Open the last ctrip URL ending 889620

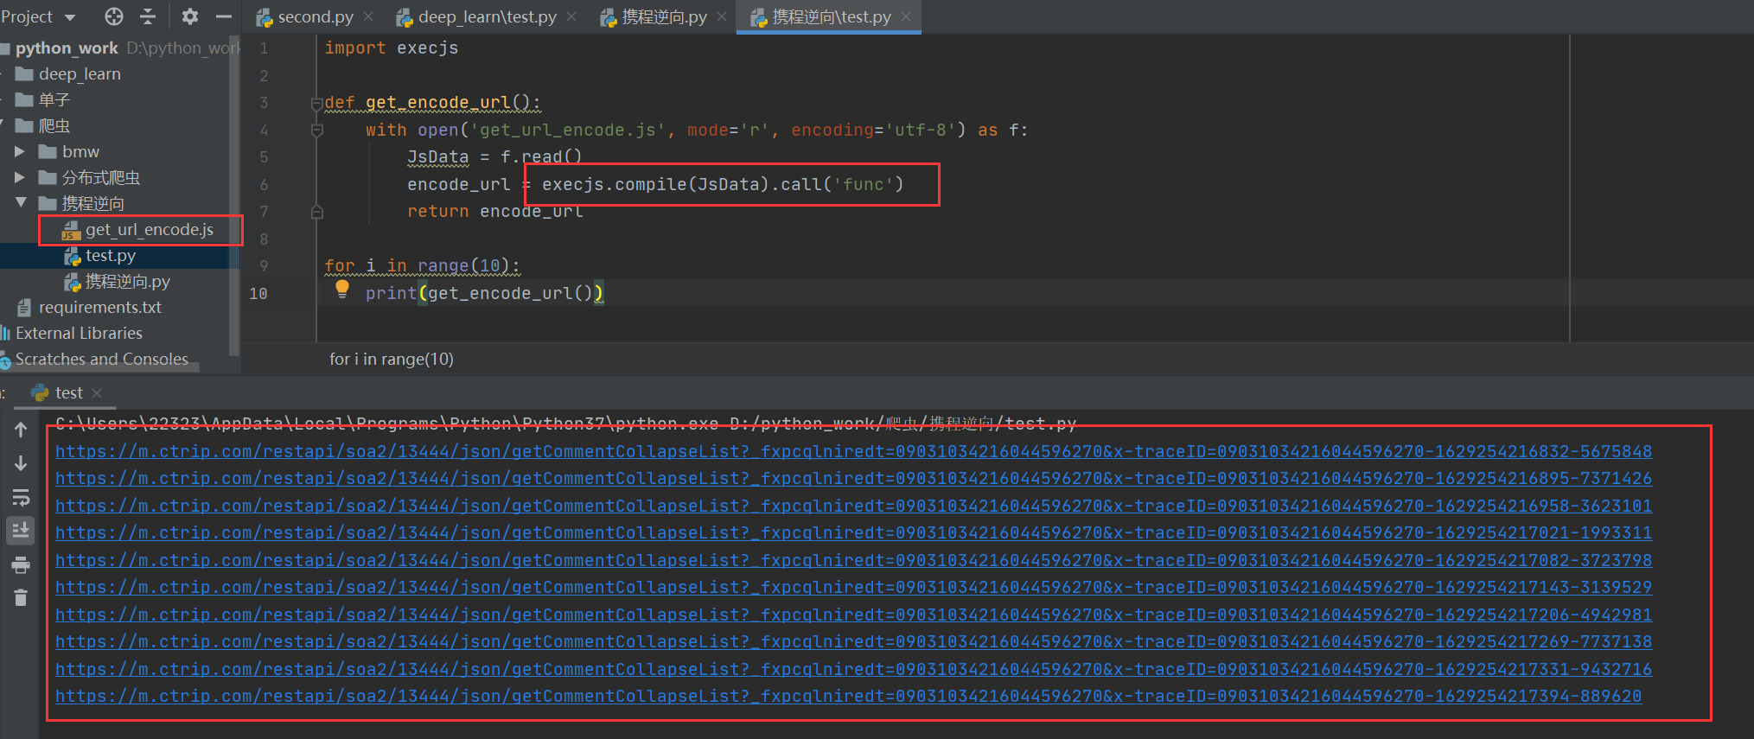coord(848,696)
